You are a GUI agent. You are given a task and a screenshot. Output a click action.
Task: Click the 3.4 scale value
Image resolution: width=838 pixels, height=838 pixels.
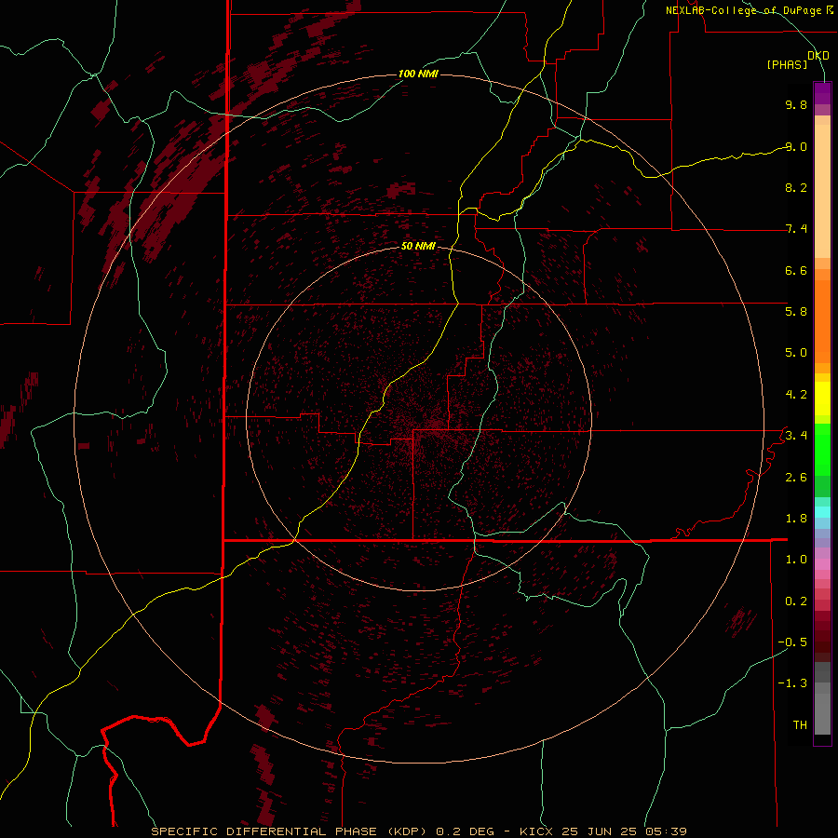point(796,436)
